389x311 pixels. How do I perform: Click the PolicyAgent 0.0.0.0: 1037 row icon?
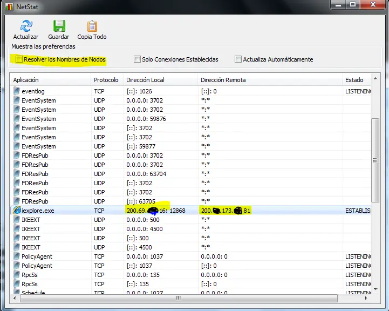click(17, 256)
